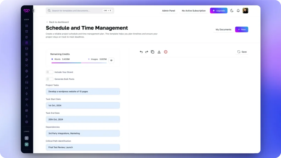Toggle the Generate Bulk Posts switch
Screen dimensions: 281x158
tap(49, 79)
